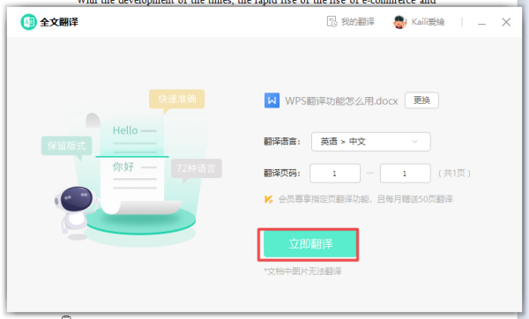Click the 文档中图片无法翻译 note
The image size is (529, 319).
point(302,271)
